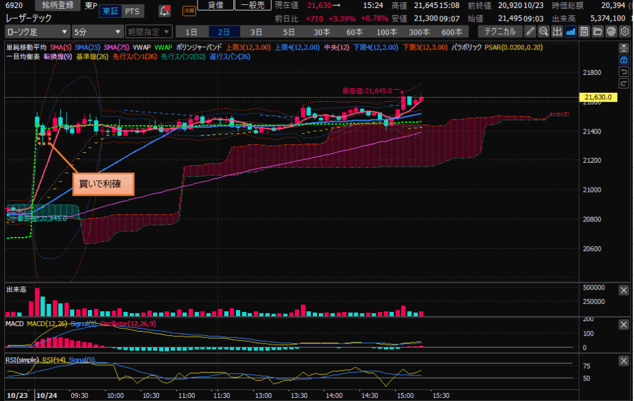Select the pencil drawing tool

(x=531, y=31)
